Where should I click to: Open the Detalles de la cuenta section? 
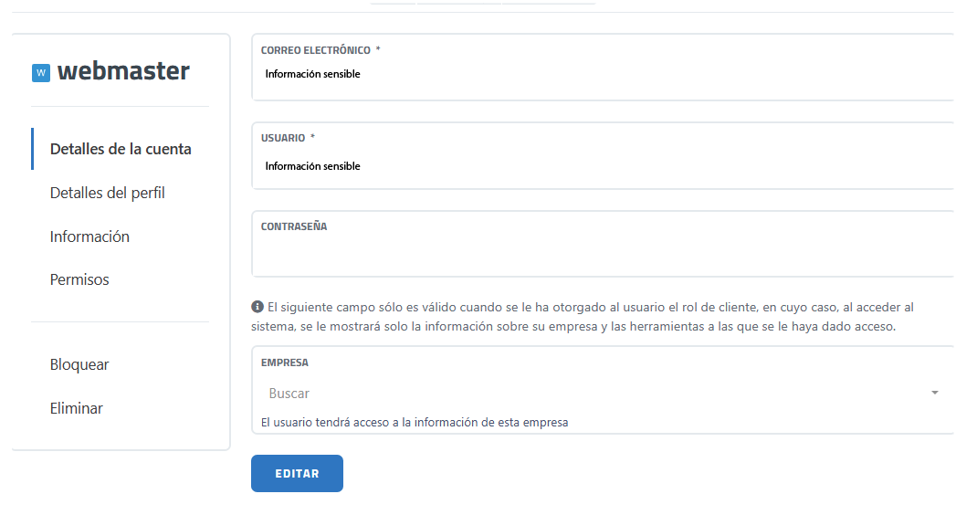tap(121, 149)
